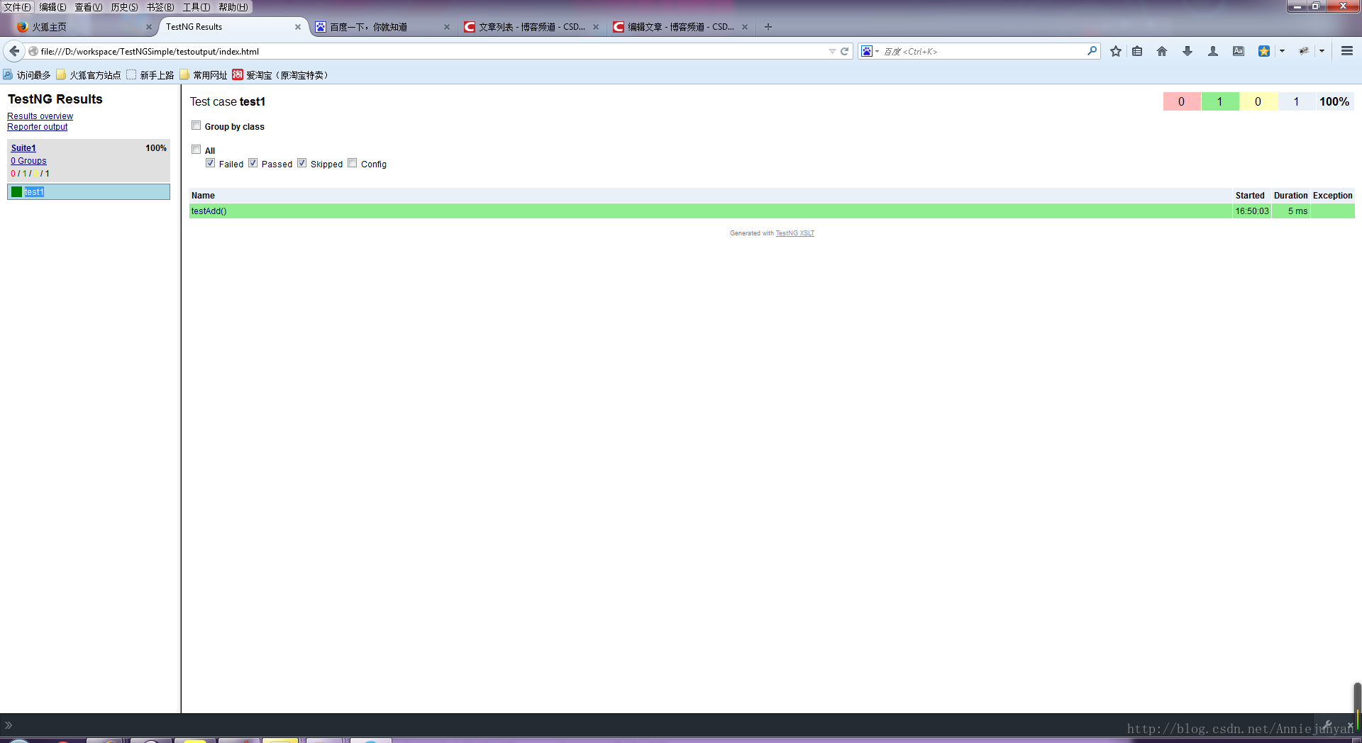Screen dimensions: 1362x743
Task: Open the 编辑(E) menu
Action: (x=53, y=7)
